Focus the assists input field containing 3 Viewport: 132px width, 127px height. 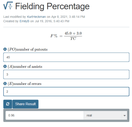[x=66, y=74]
